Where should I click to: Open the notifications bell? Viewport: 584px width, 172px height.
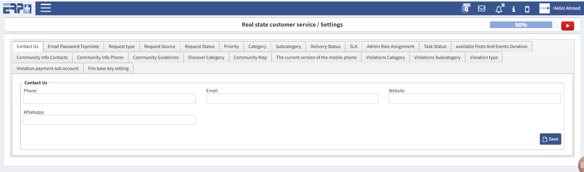(x=499, y=9)
